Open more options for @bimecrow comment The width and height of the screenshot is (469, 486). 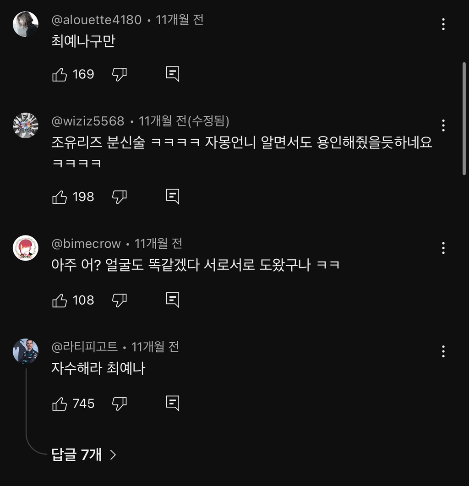(443, 248)
